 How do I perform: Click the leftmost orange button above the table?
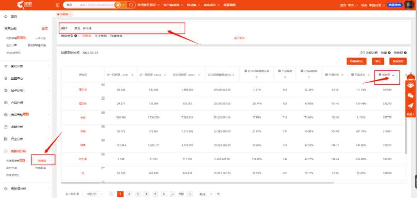[357, 61]
